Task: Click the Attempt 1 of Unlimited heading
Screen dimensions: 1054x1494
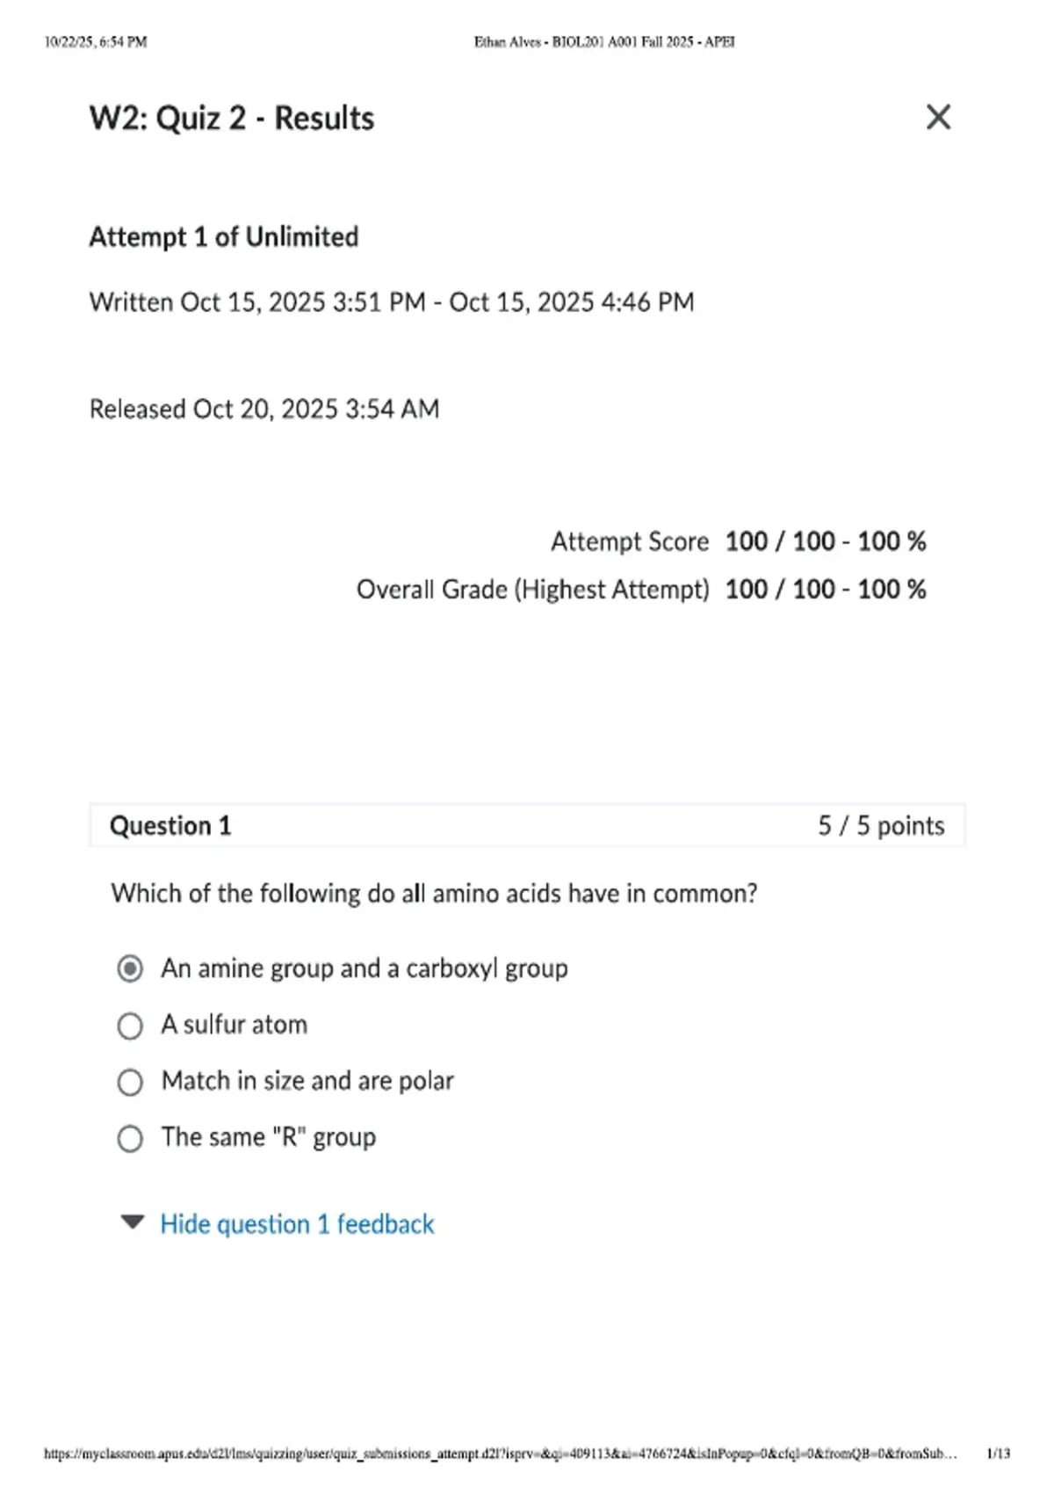Action: pyautogui.click(x=224, y=236)
